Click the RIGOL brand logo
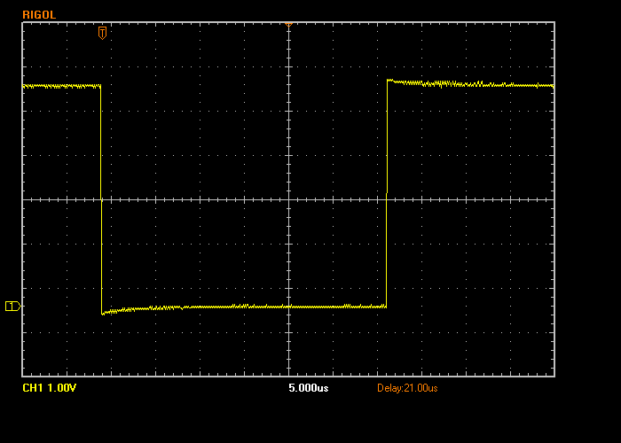The height and width of the screenshot is (443, 621). tap(39, 15)
